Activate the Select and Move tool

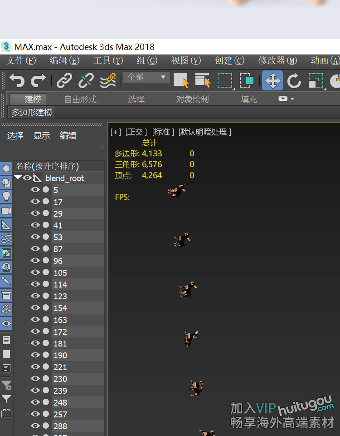click(272, 80)
